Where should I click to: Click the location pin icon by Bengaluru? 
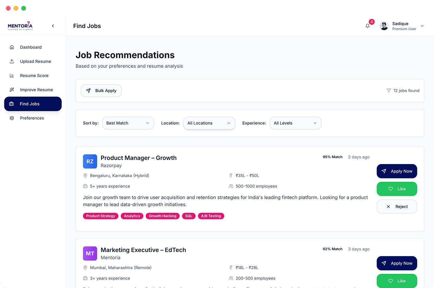click(x=85, y=176)
